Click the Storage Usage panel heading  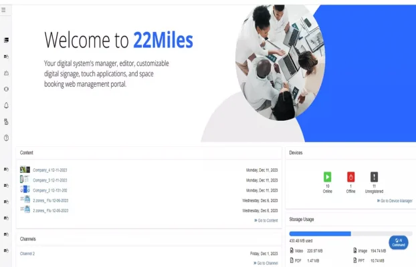tap(302, 220)
